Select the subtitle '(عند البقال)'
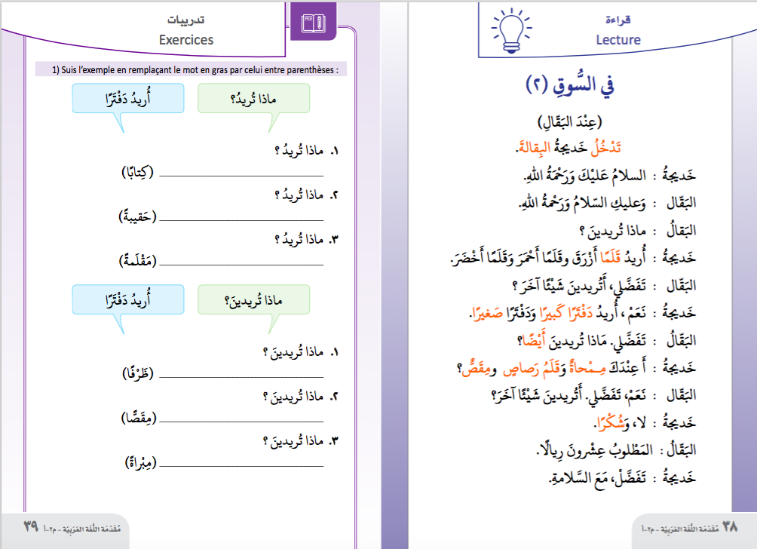Screen dimensions: 757x549 (x=570, y=121)
